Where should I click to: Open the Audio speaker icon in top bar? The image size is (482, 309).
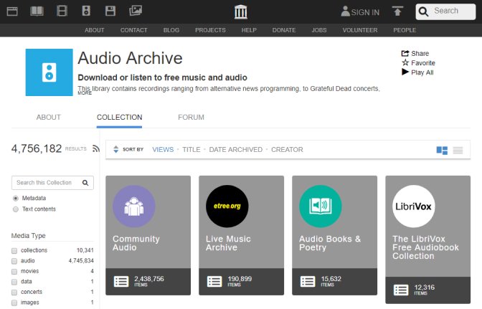(x=86, y=11)
